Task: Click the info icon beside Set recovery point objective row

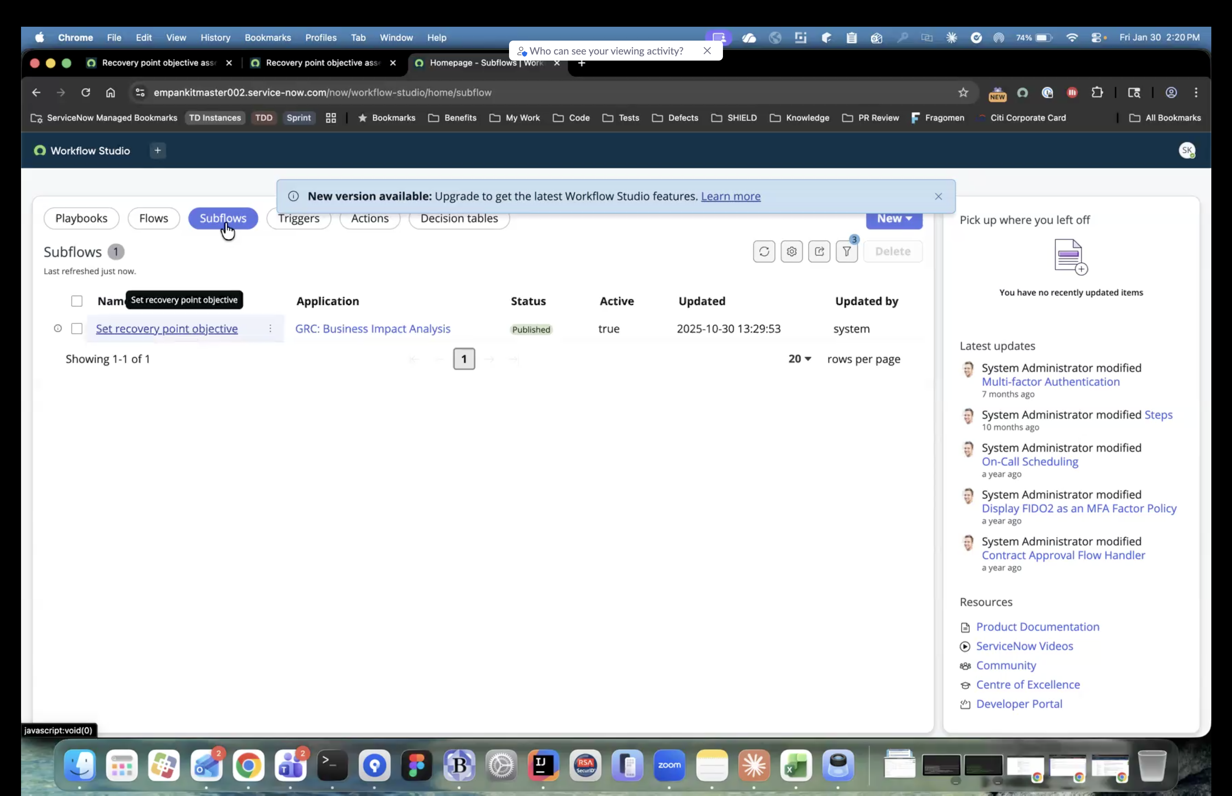Action: tap(58, 328)
